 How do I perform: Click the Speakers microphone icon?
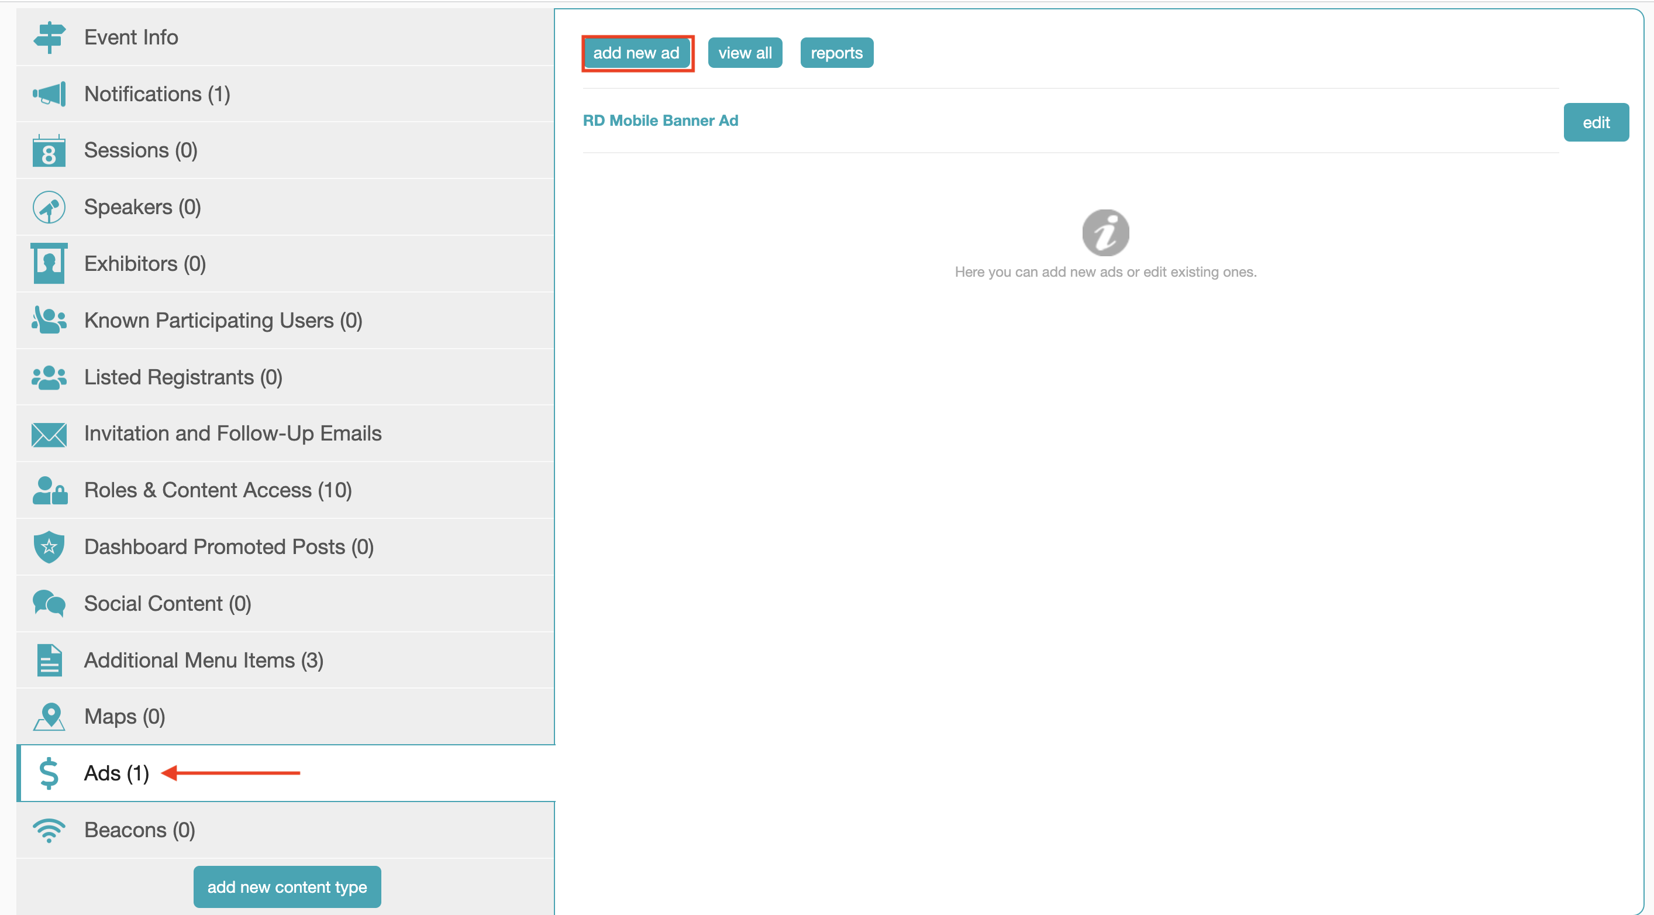pyautogui.click(x=49, y=208)
